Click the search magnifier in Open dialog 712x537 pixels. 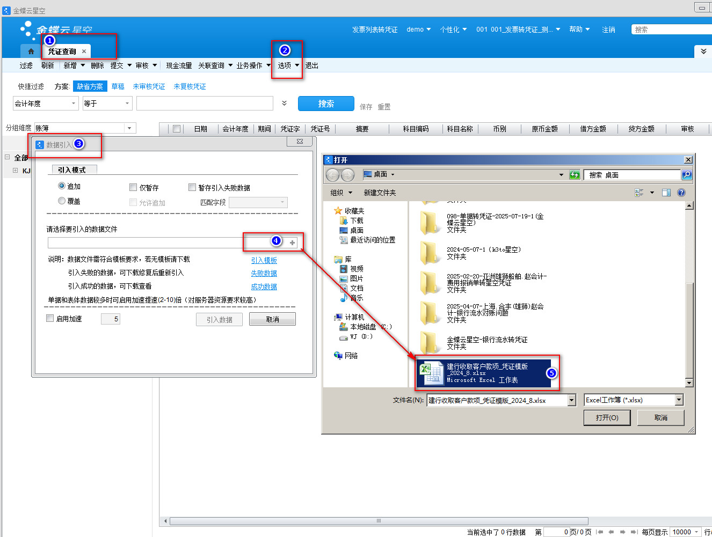(x=686, y=175)
